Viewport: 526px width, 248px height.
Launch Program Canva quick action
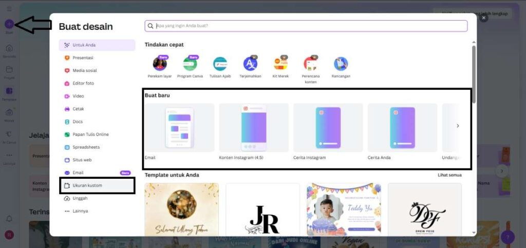pos(190,64)
